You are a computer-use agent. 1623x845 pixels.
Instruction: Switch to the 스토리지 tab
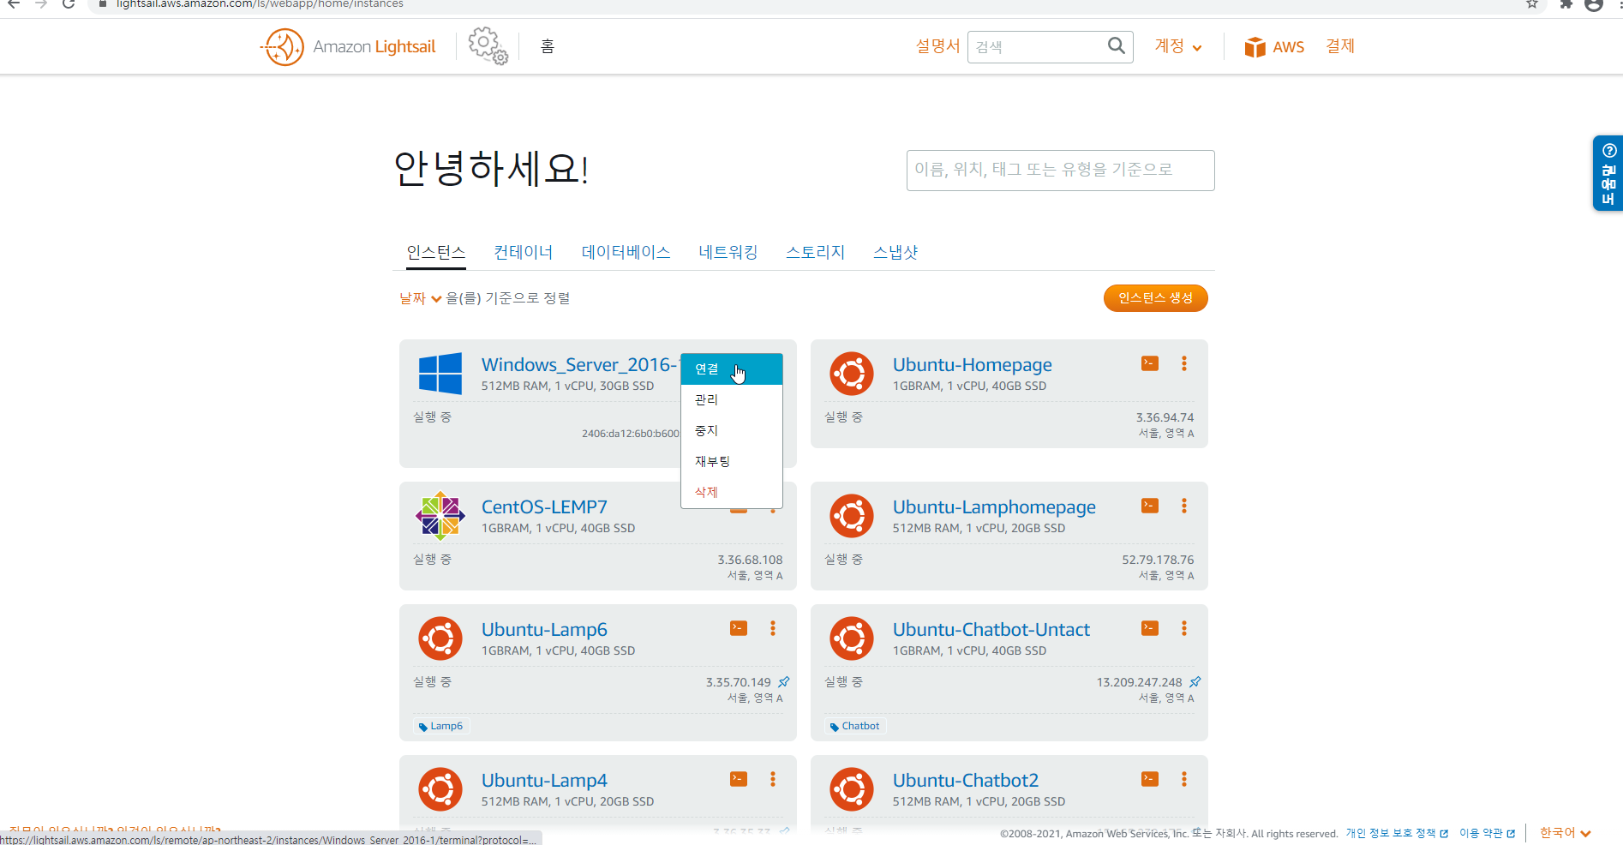point(816,252)
